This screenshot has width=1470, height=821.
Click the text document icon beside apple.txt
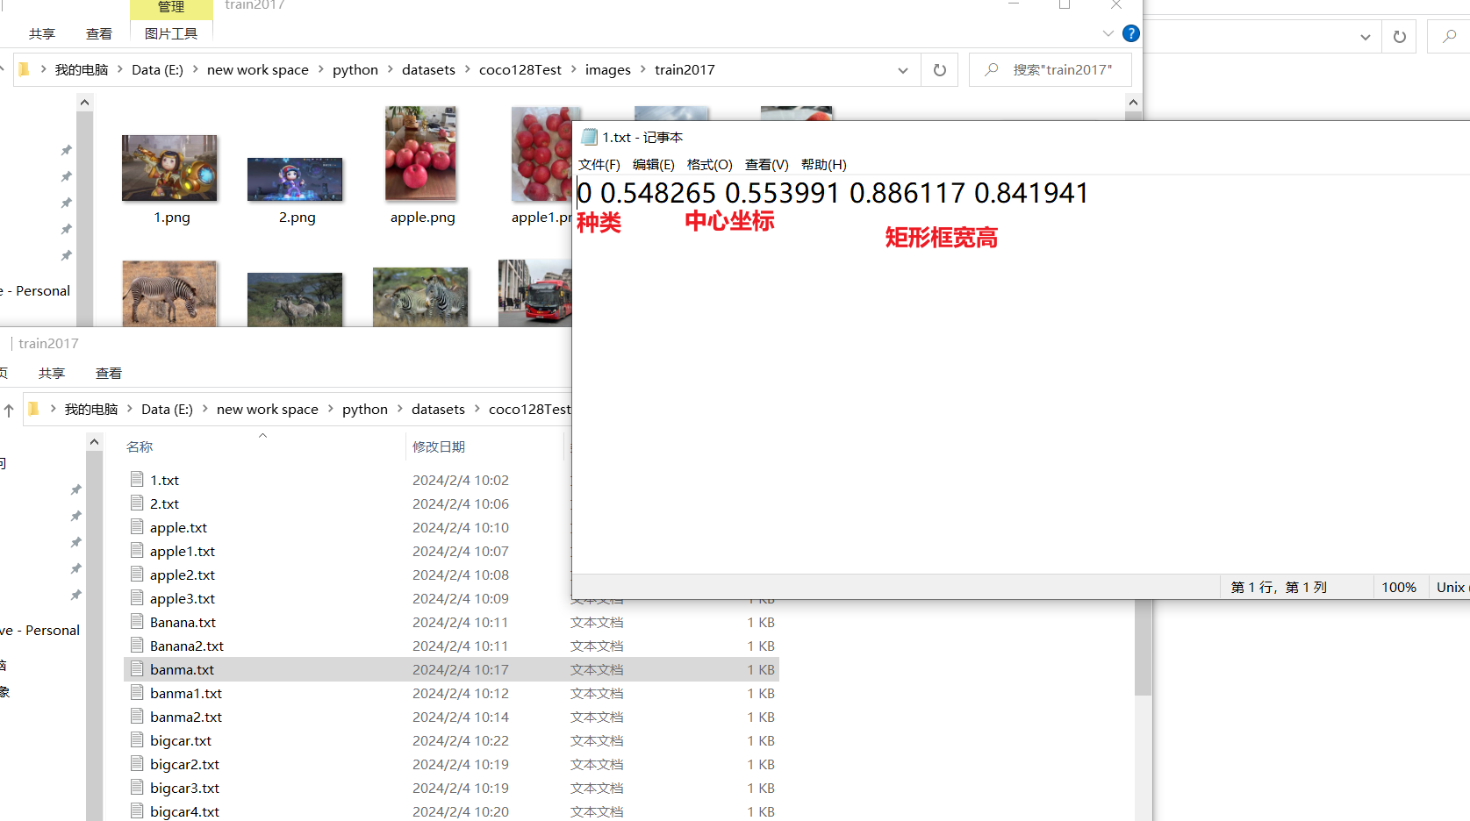[x=138, y=527]
